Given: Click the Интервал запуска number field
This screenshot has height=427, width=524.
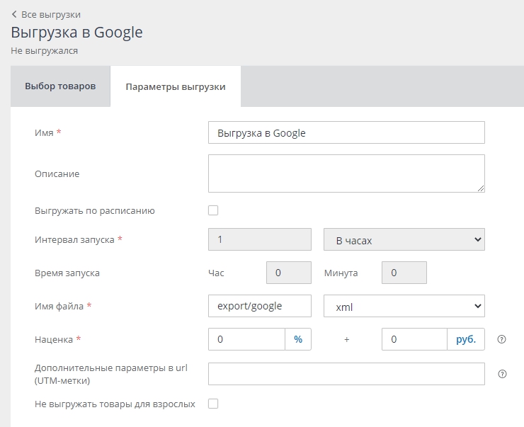Looking at the screenshot, I should pyautogui.click(x=260, y=240).
